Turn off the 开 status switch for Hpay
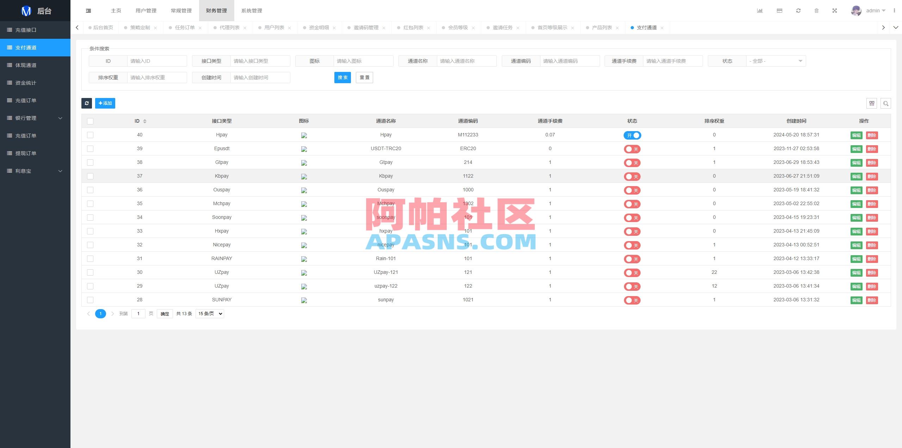The height and width of the screenshot is (448, 902). 632,135
